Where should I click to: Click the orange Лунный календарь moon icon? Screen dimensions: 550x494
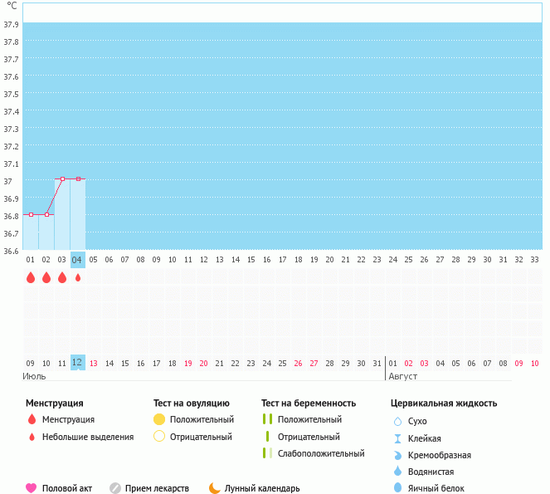[214, 488]
